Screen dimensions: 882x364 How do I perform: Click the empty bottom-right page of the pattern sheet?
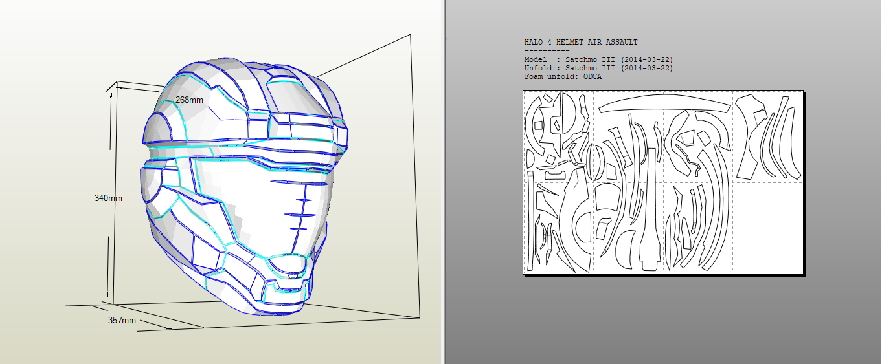[767, 227]
